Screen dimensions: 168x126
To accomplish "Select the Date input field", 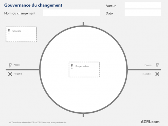I will coord(143,13).
